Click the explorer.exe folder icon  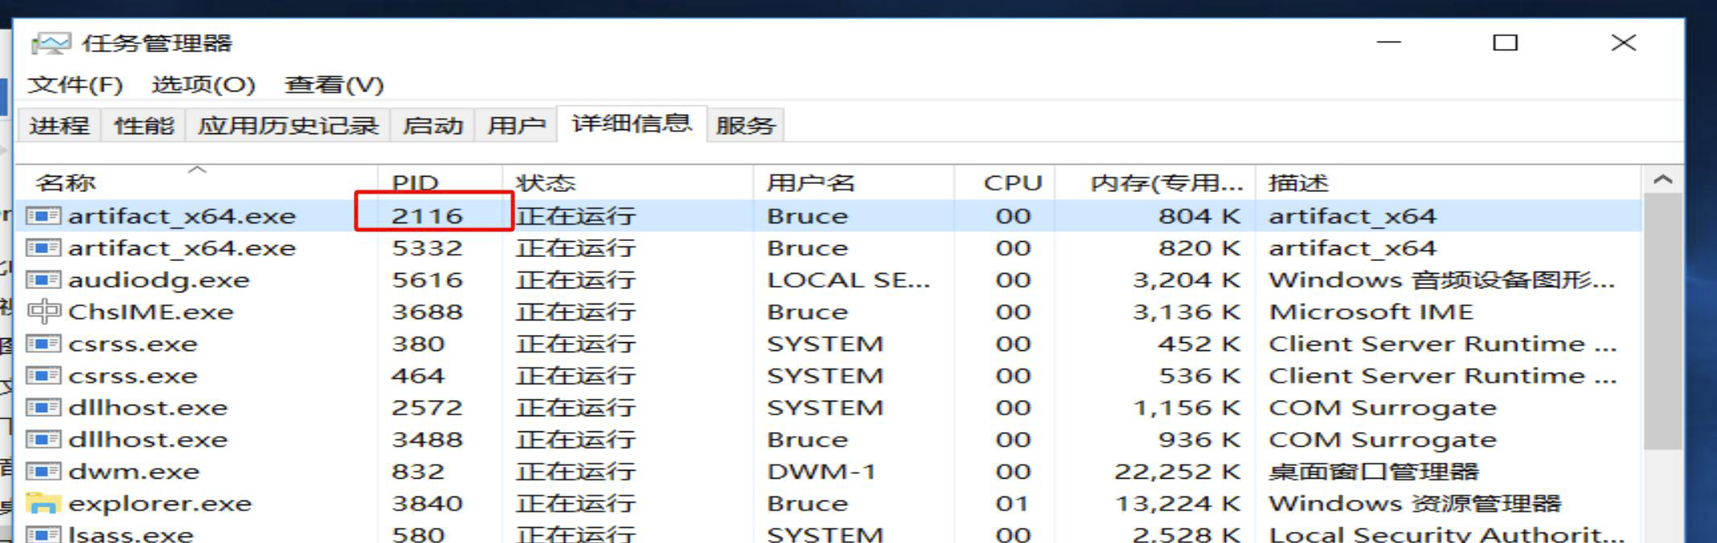click(x=43, y=504)
